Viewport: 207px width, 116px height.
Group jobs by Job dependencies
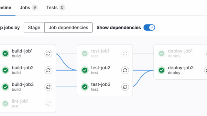[68, 27]
